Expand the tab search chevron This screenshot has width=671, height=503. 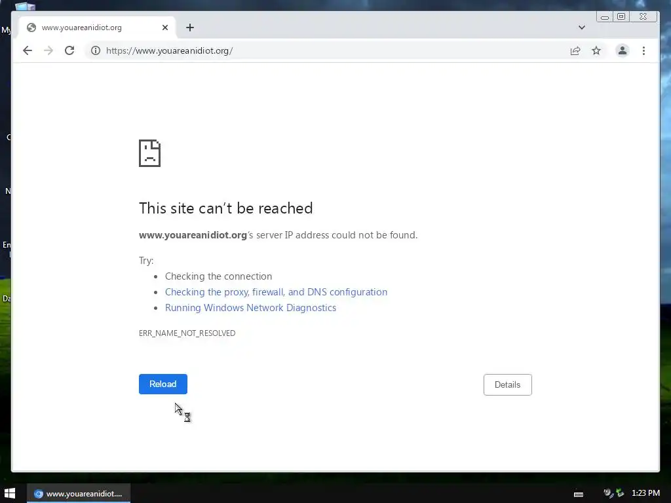tap(582, 28)
